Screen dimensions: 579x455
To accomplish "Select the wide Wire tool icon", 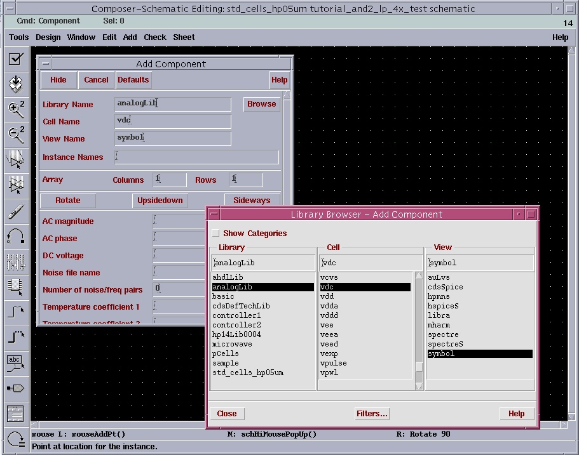I will click(16, 338).
